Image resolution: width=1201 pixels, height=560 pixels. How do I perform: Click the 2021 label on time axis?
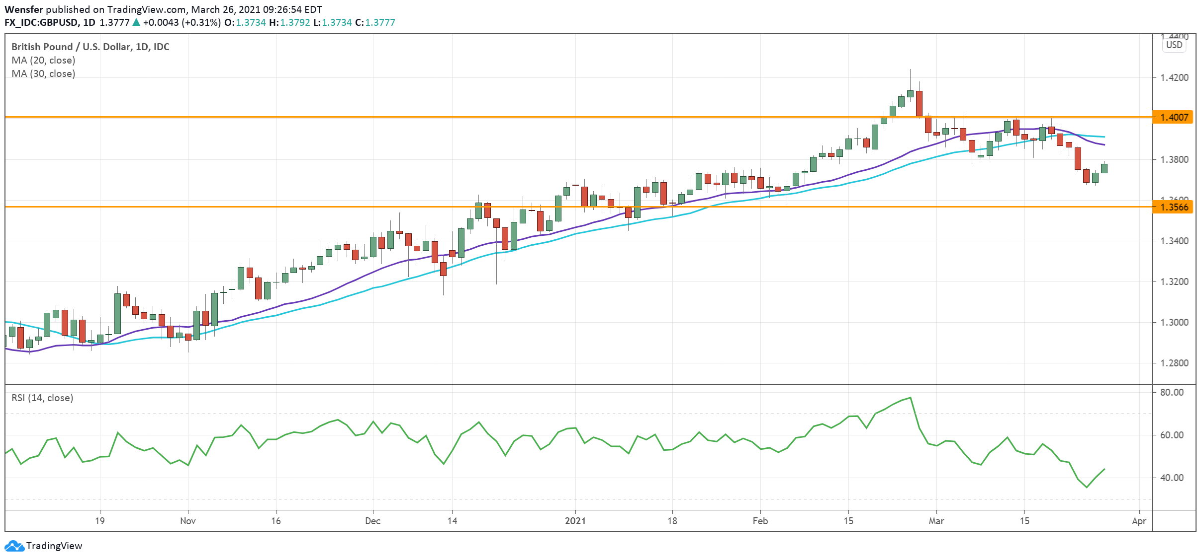point(575,521)
